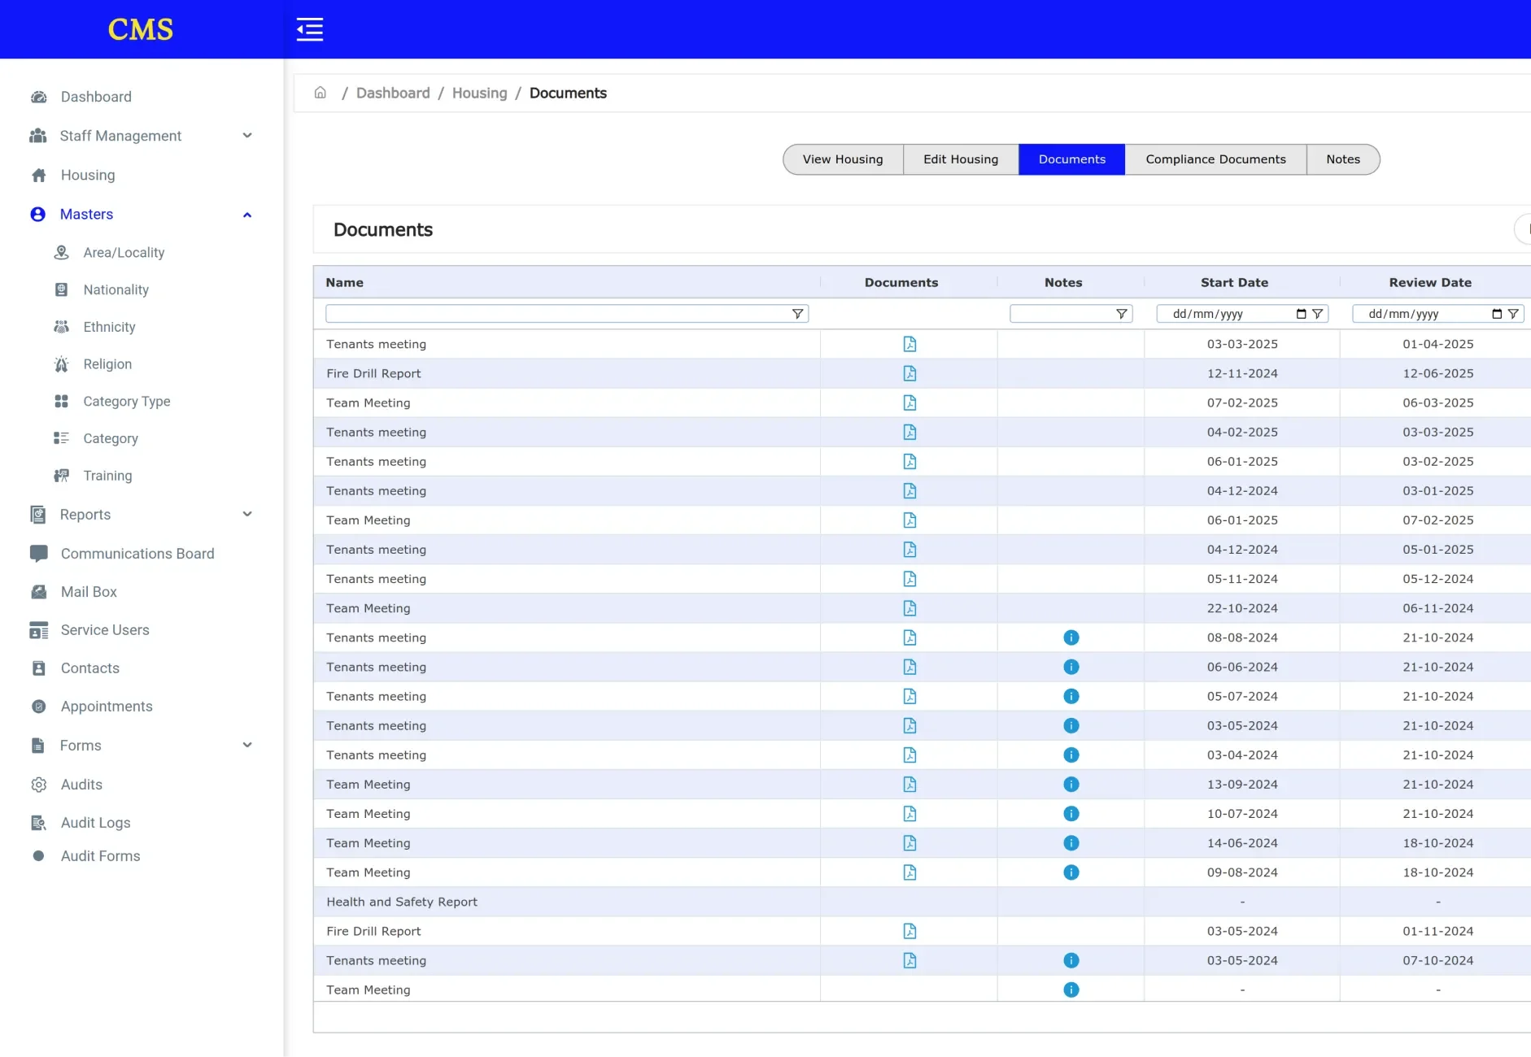The width and height of the screenshot is (1531, 1057).
Task: Click the filter icon in the Notes column
Action: tap(1121, 314)
